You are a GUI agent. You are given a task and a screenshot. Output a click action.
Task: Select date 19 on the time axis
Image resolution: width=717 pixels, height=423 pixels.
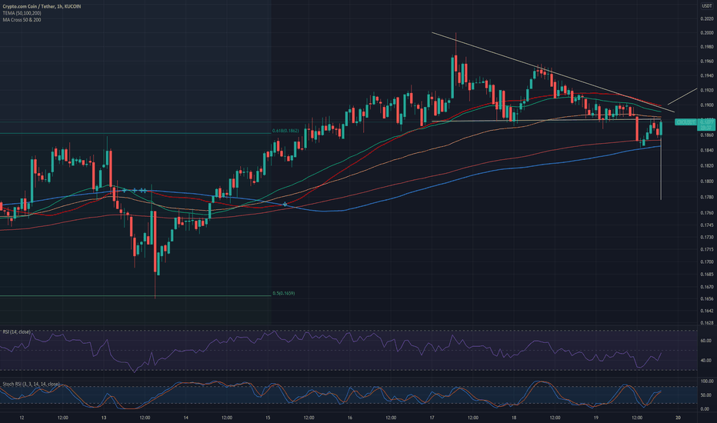pyautogui.click(x=595, y=418)
